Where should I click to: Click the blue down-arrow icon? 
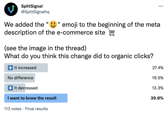point(10,88)
